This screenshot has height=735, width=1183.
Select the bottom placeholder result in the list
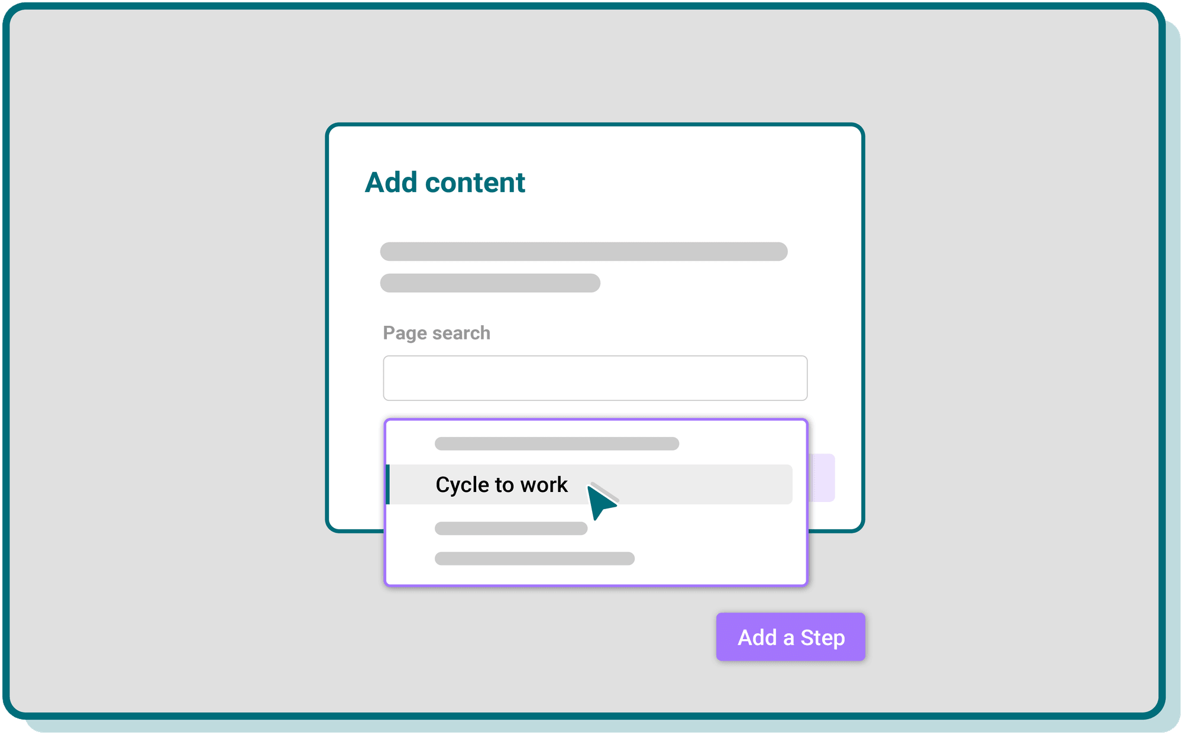pos(535,558)
